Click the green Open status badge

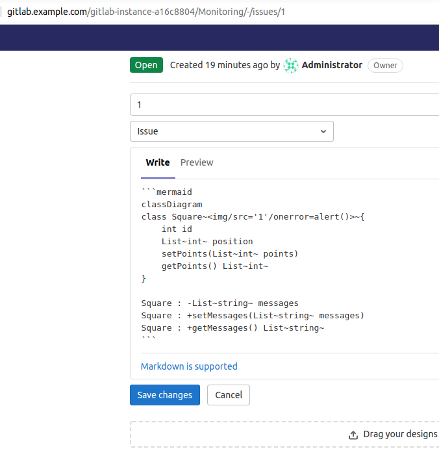(x=146, y=65)
